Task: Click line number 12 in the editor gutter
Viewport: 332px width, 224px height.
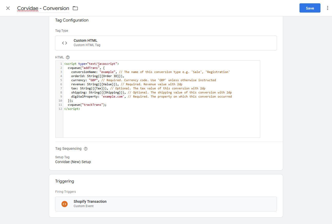Action: click(60, 109)
